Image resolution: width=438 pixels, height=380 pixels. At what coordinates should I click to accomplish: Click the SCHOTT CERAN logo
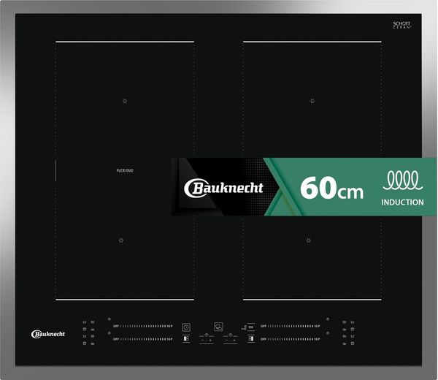pos(401,25)
